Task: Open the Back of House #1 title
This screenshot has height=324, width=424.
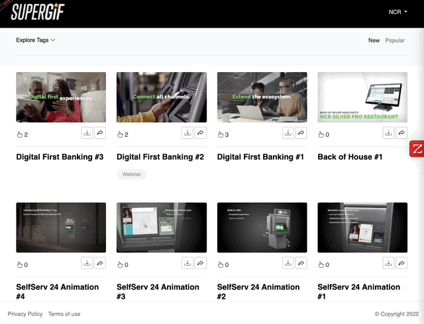Action: click(350, 157)
